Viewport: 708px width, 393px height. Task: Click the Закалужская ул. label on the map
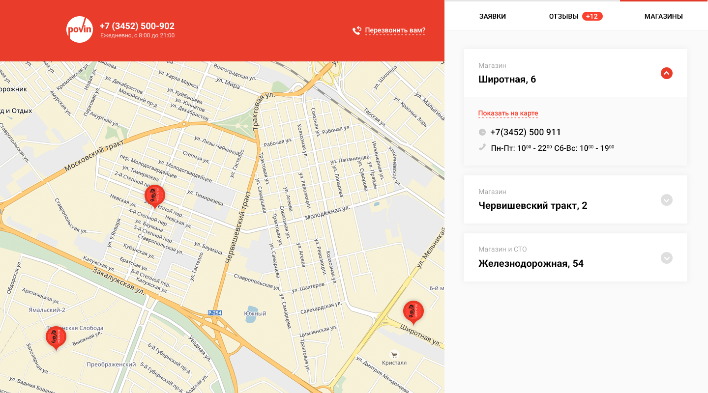pyautogui.click(x=118, y=281)
